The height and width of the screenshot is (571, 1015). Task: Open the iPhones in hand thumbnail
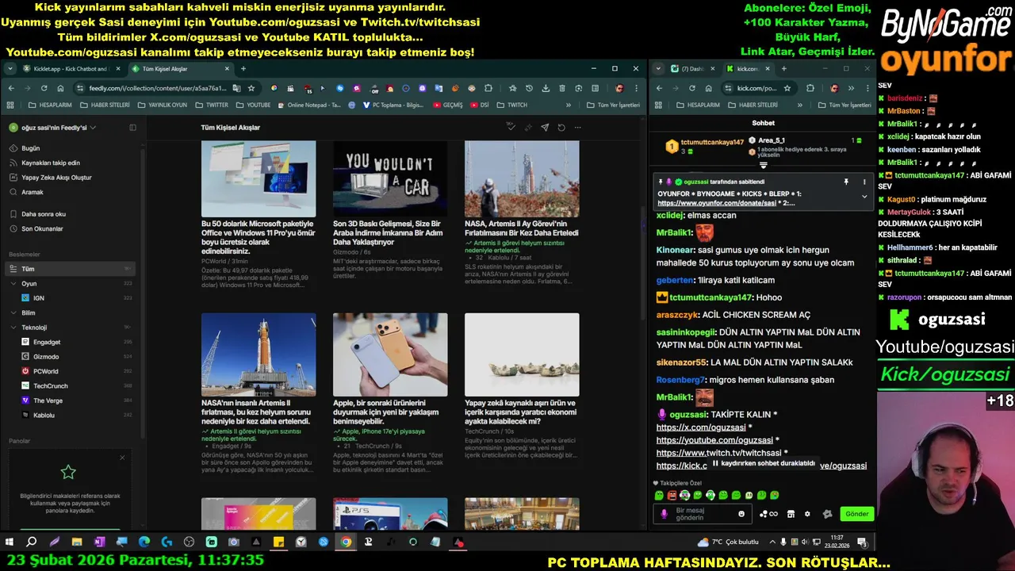(390, 354)
